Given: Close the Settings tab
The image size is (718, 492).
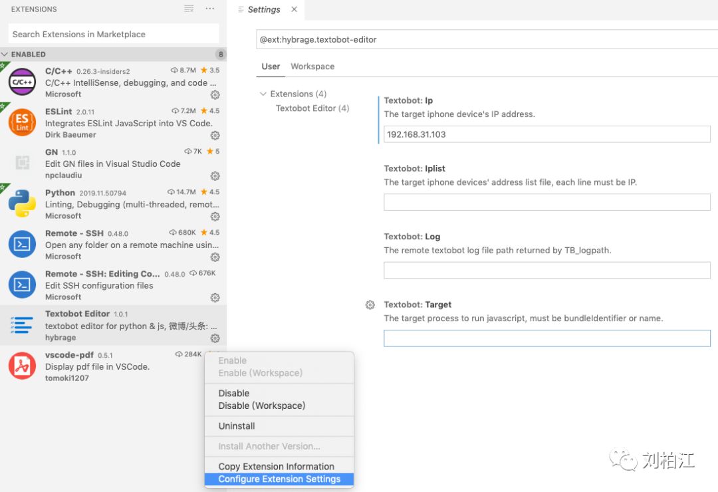Looking at the screenshot, I should [294, 9].
